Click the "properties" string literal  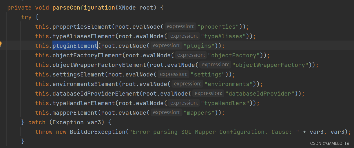(220, 27)
